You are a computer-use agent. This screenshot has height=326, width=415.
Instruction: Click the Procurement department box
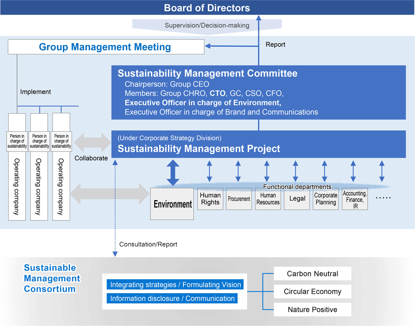tap(239, 199)
